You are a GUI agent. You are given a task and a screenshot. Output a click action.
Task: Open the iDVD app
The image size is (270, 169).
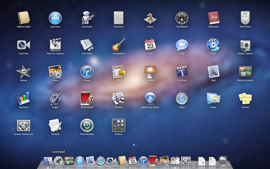[x=214, y=45]
